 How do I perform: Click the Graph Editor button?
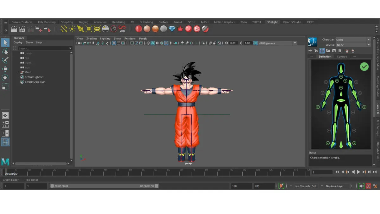pyautogui.click(x=11, y=180)
